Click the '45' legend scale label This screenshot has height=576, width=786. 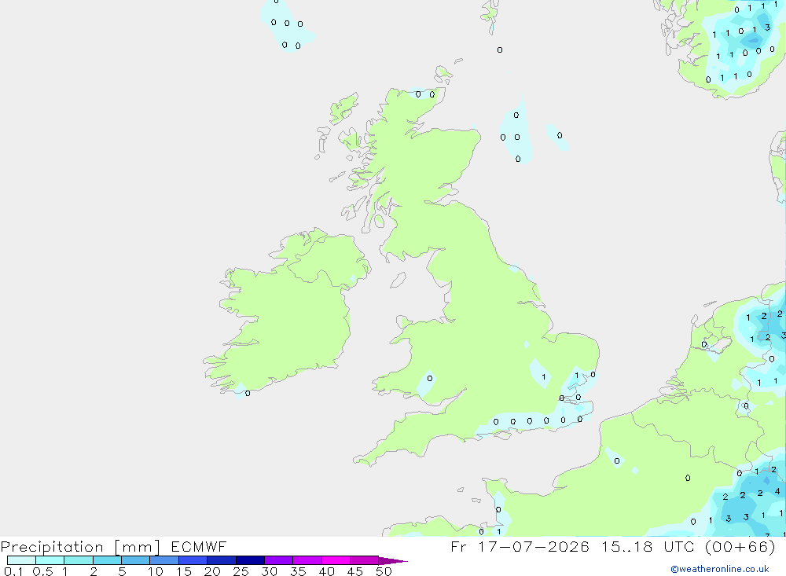(355, 571)
